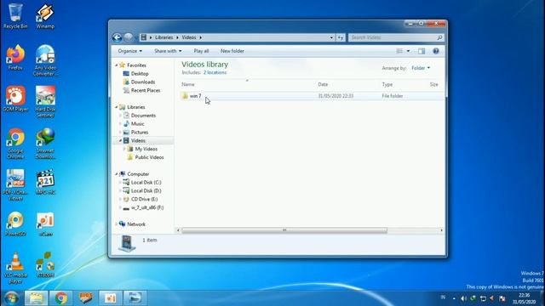This screenshot has width=545, height=306.
Task: Click the Change your view icon
Action: pyautogui.click(x=399, y=51)
